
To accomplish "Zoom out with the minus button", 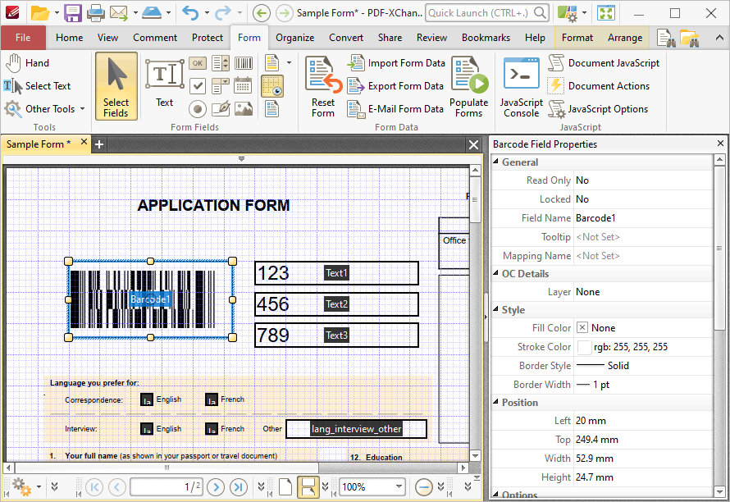I will point(424,487).
